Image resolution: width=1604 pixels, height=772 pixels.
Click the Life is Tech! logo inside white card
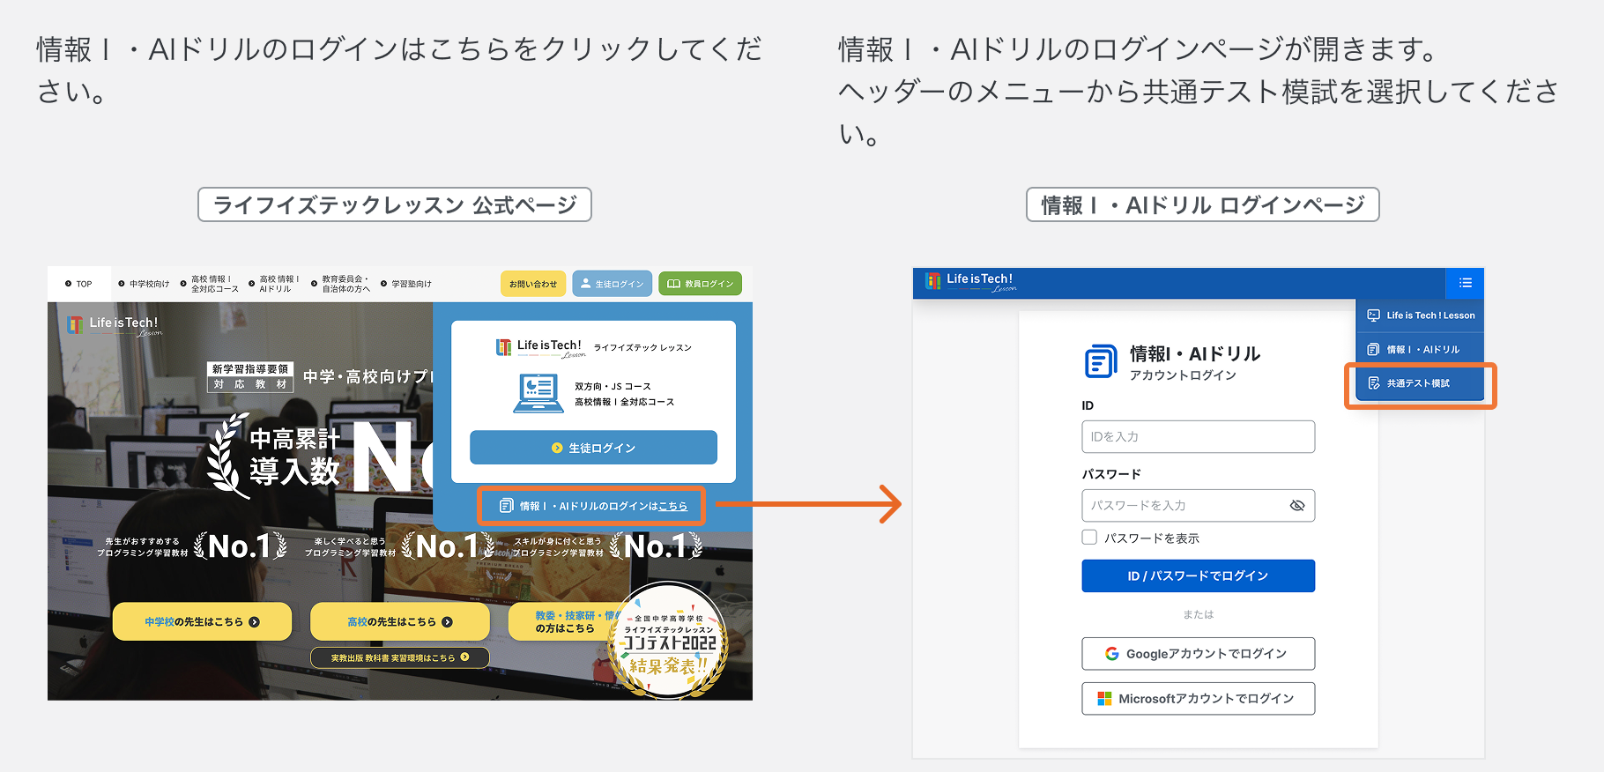(x=540, y=347)
